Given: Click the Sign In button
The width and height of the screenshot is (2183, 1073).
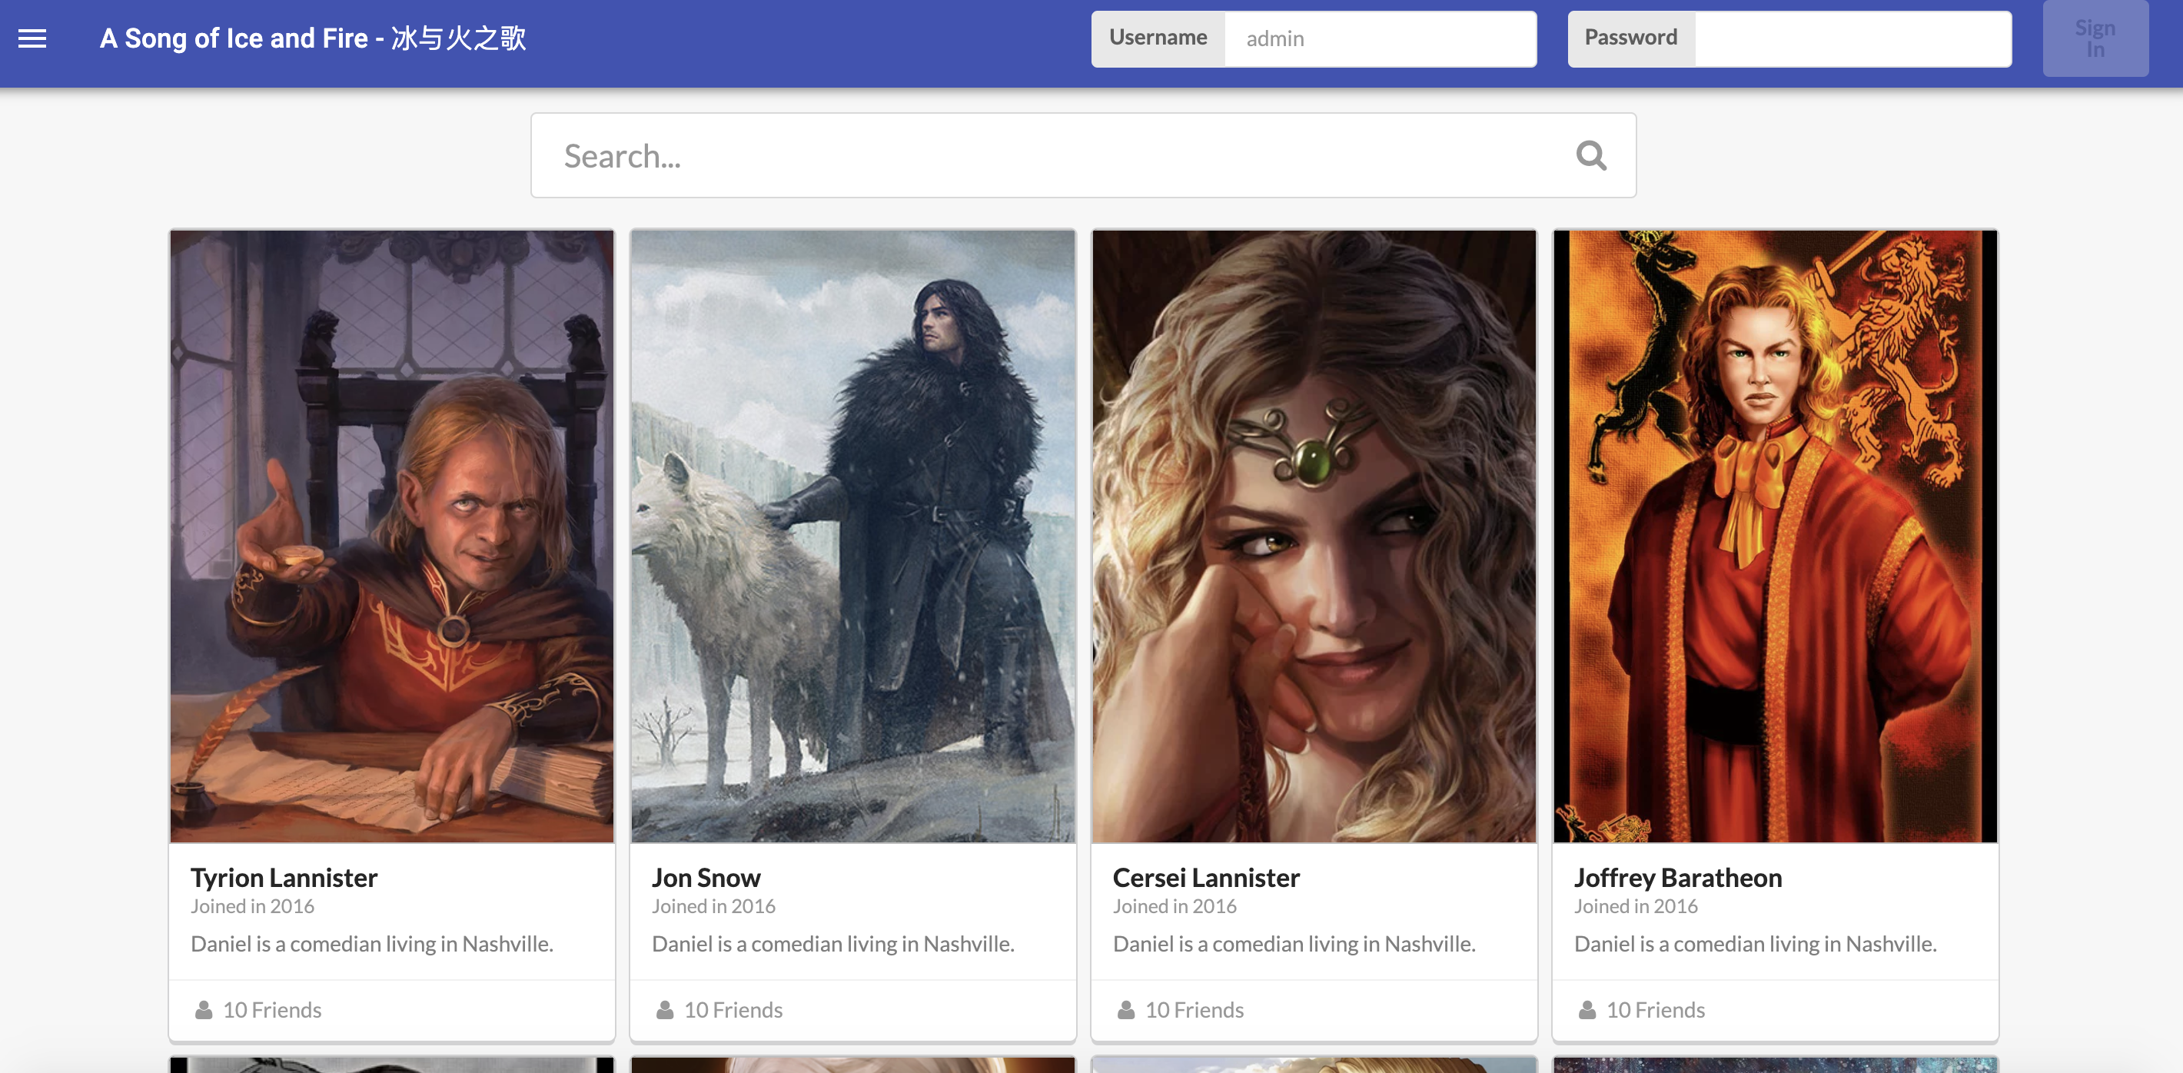Looking at the screenshot, I should 2094,39.
